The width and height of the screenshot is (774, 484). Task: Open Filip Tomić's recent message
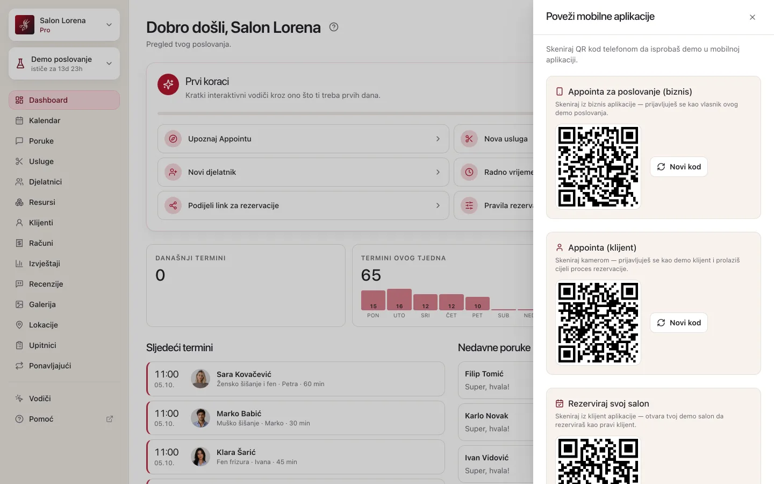496,380
